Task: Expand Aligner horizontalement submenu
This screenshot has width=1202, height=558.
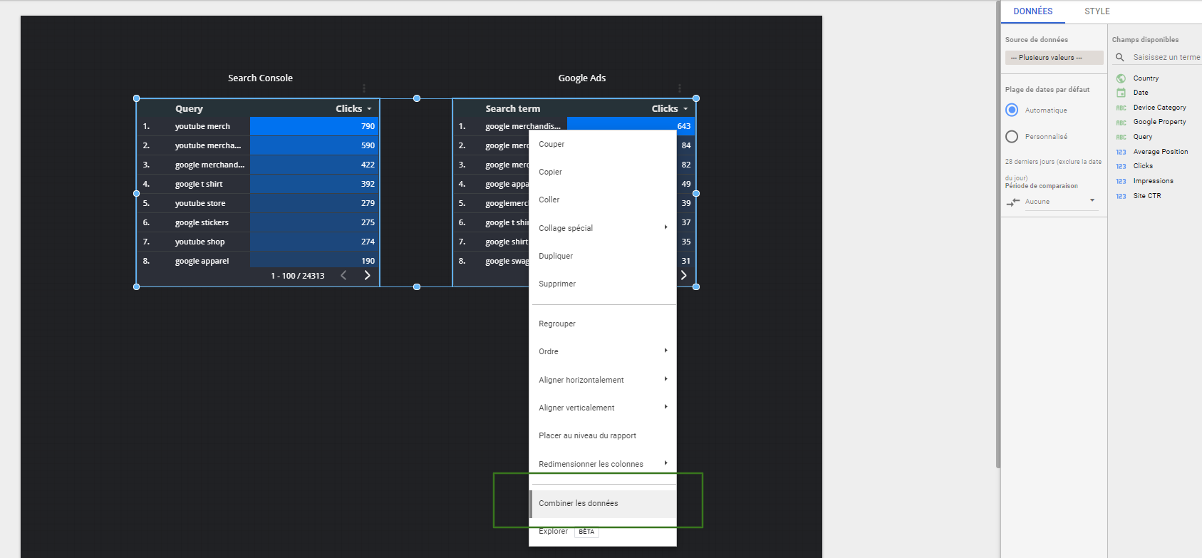Action: click(603, 380)
